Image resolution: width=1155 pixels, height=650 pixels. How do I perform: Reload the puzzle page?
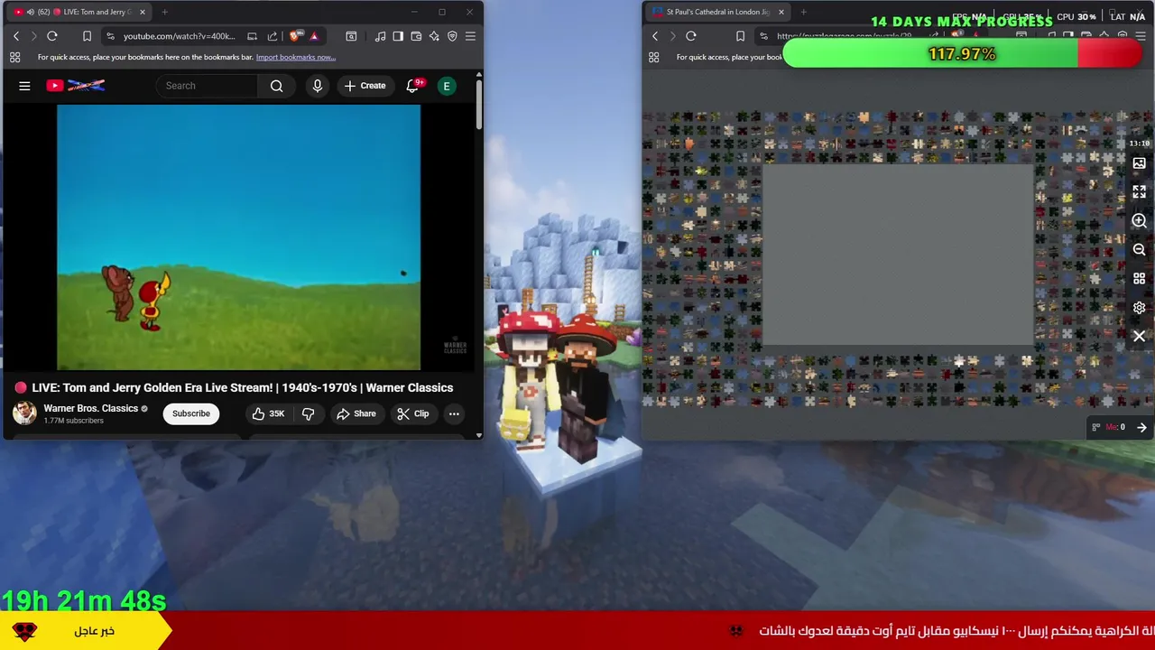coord(691,36)
